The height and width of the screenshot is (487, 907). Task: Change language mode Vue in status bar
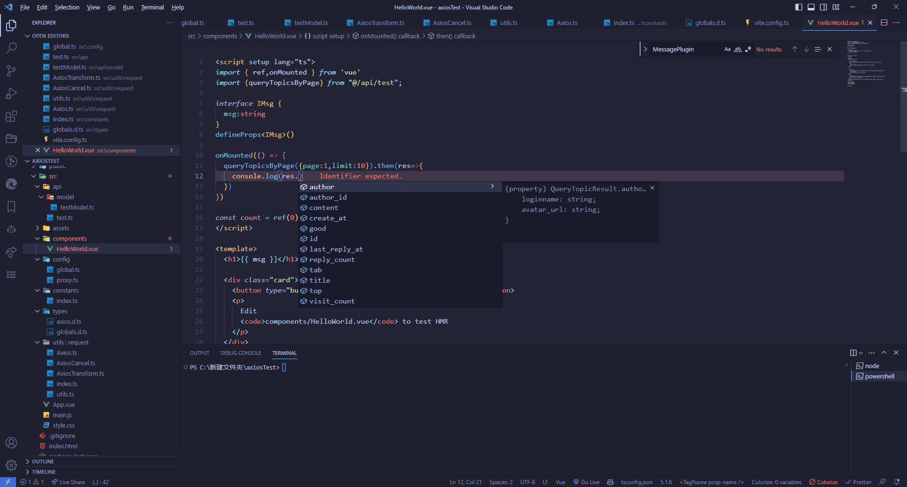click(560, 482)
